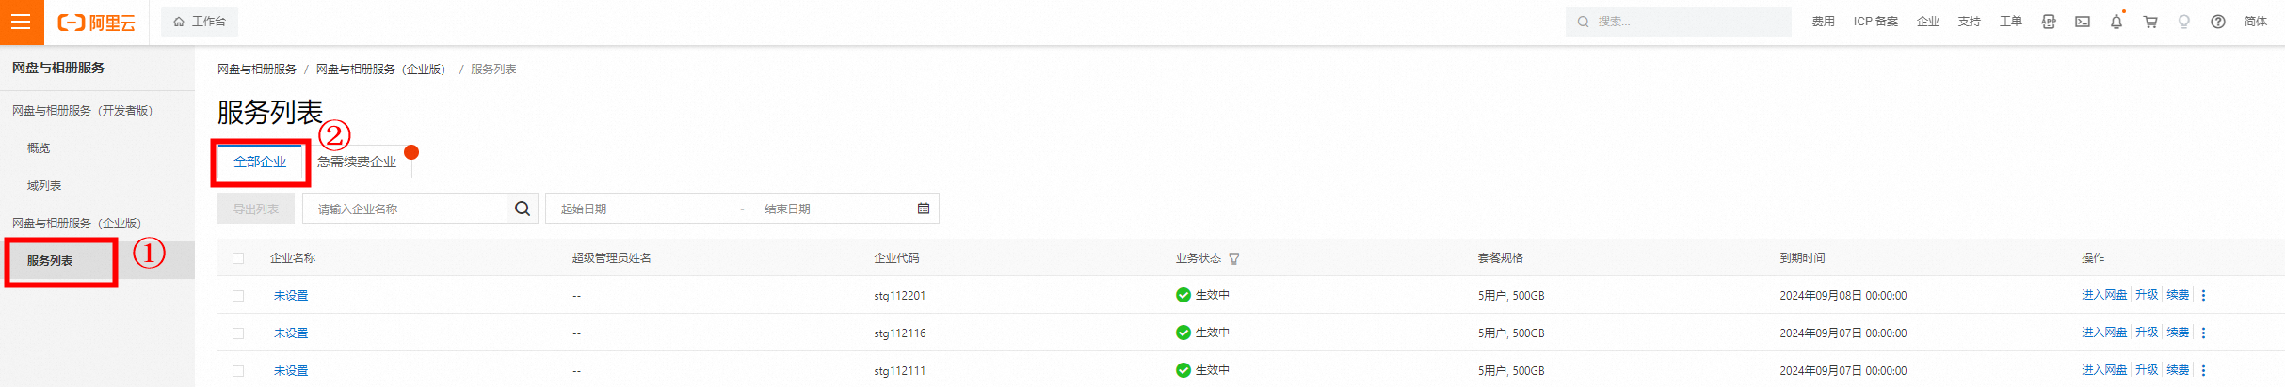Open the hamburger menu in orange header
The image size is (2285, 387).
tap(21, 22)
